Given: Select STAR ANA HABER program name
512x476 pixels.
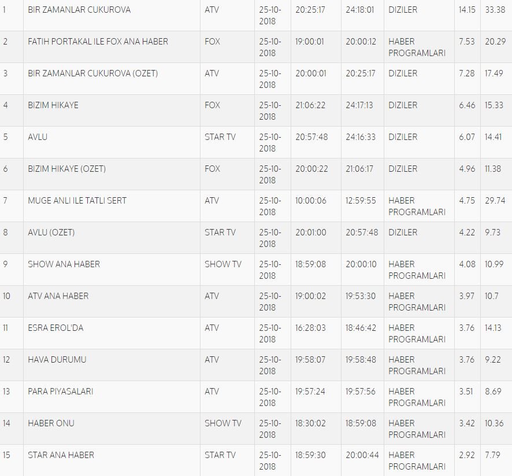Looking at the screenshot, I should pyautogui.click(x=61, y=455).
